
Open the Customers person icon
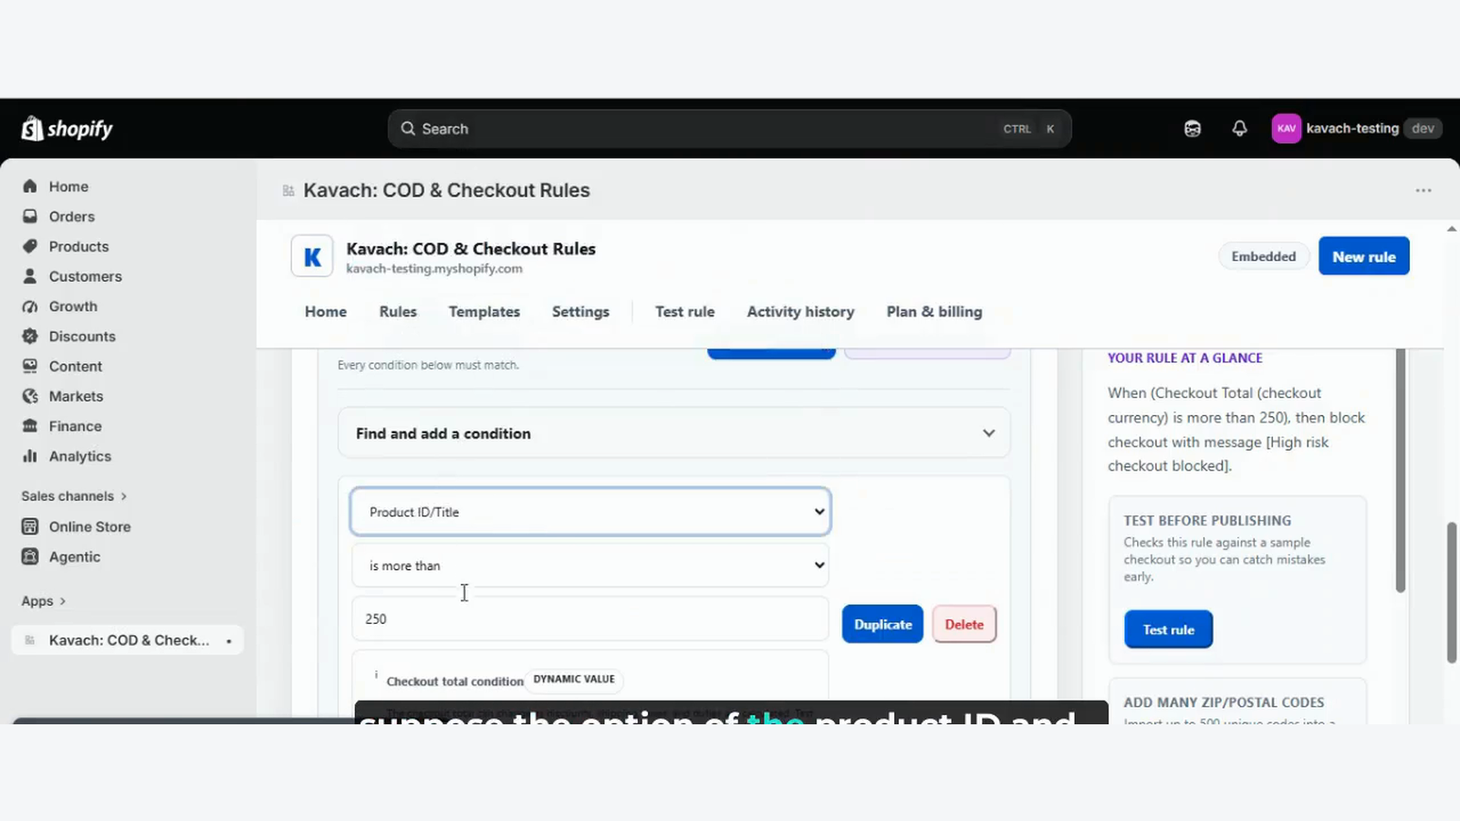pos(30,276)
